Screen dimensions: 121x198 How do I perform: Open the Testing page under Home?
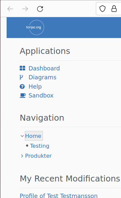(40, 146)
